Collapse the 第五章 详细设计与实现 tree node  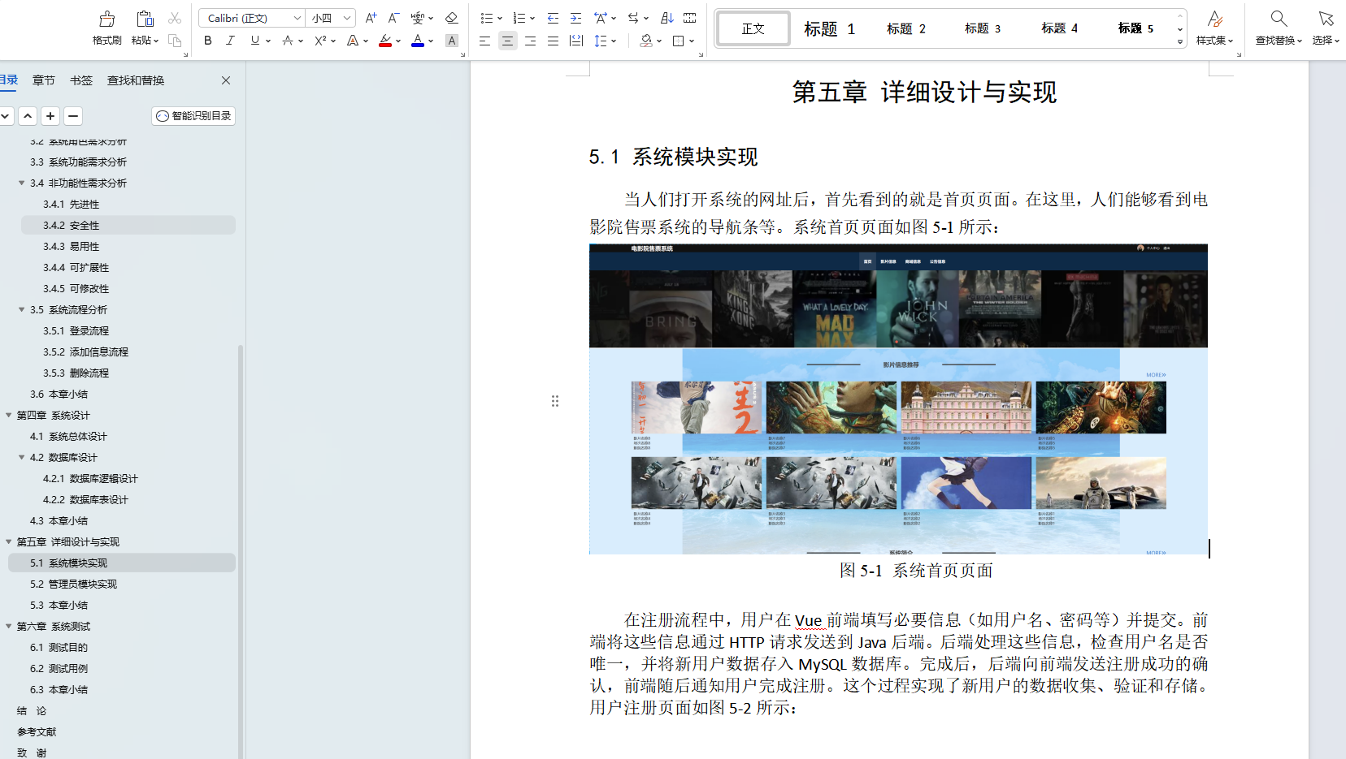9,542
